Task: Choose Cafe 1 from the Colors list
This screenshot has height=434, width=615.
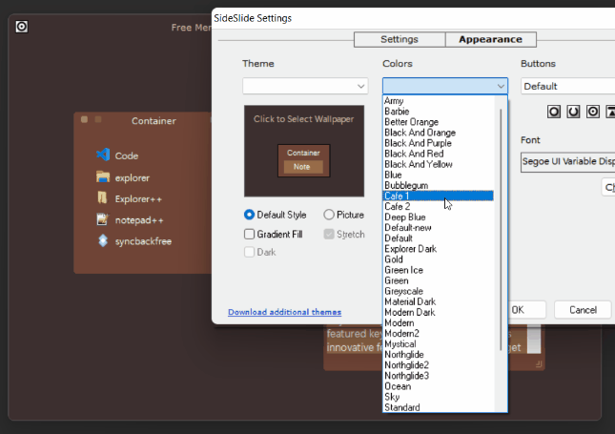Action: coord(438,196)
